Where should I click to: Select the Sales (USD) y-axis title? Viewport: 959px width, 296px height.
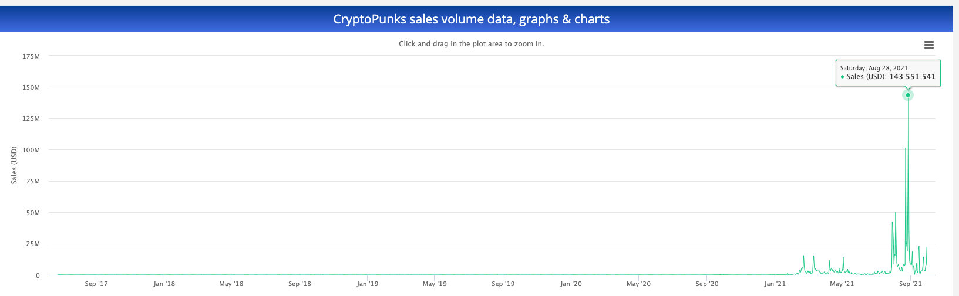pos(14,165)
